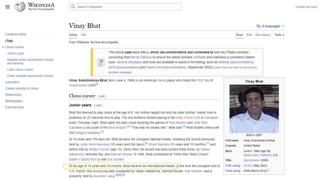
Task: Click Learn how to remove this template message
Action: (183, 70)
